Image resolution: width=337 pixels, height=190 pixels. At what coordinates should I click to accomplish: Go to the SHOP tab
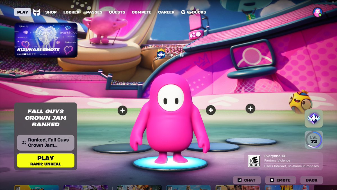click(x=51, y=12)
